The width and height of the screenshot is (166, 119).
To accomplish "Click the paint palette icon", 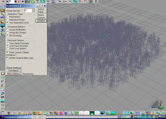I will [56, 113].
